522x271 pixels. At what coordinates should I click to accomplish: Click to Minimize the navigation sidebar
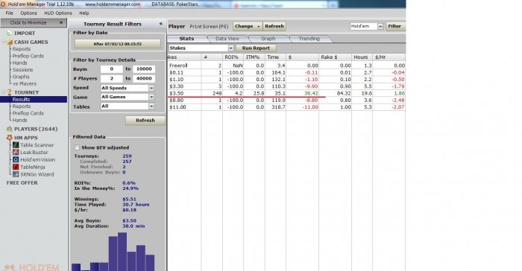point(34,22)
